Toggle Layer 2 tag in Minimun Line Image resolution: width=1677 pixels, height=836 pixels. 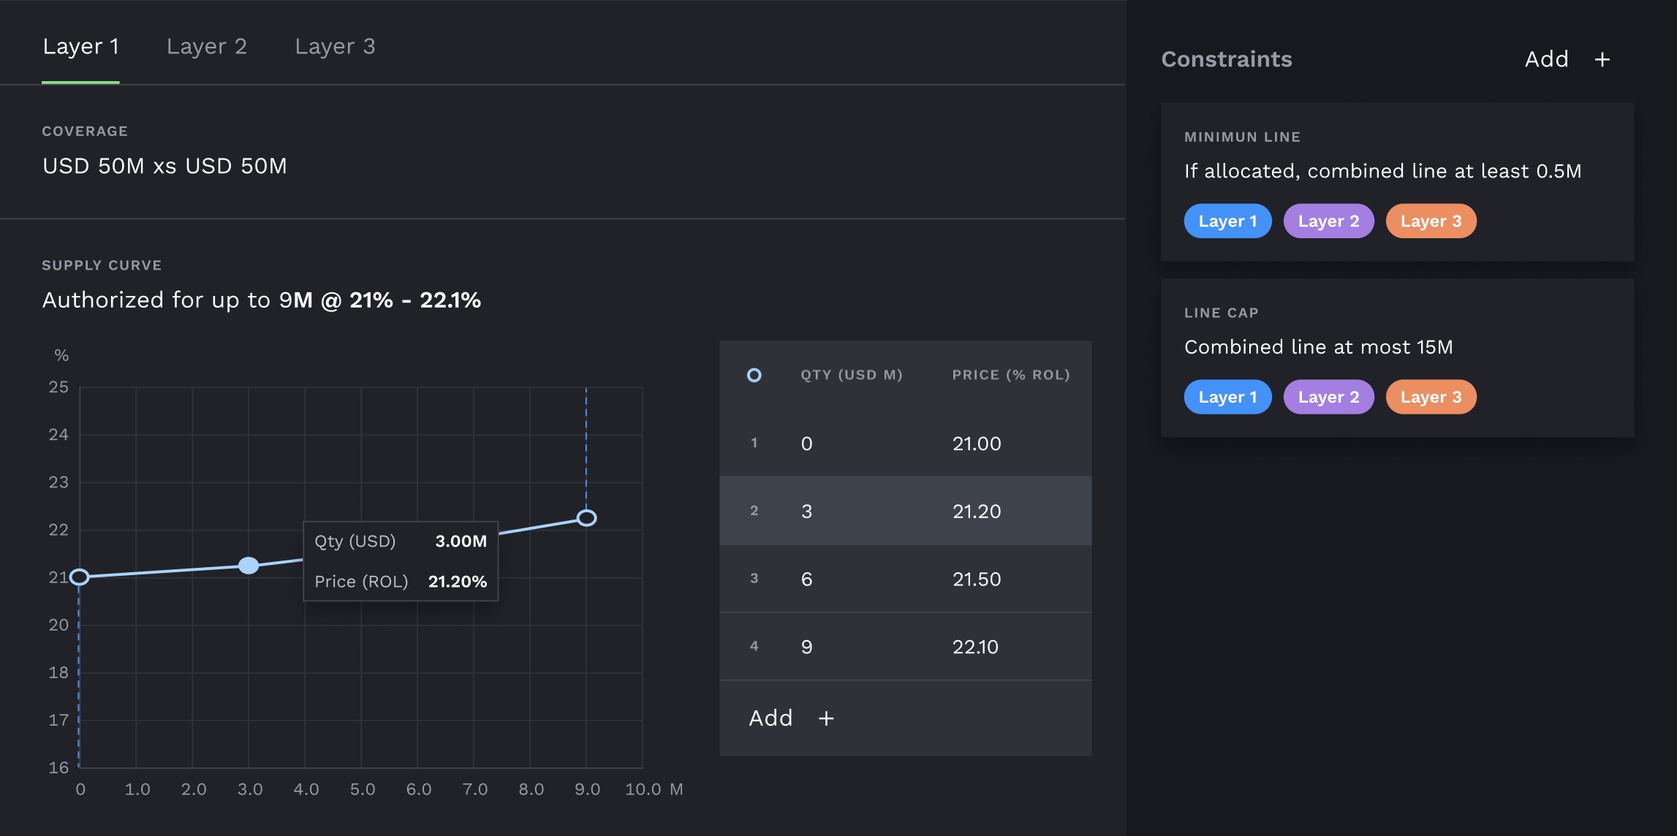click(1328, 221)
